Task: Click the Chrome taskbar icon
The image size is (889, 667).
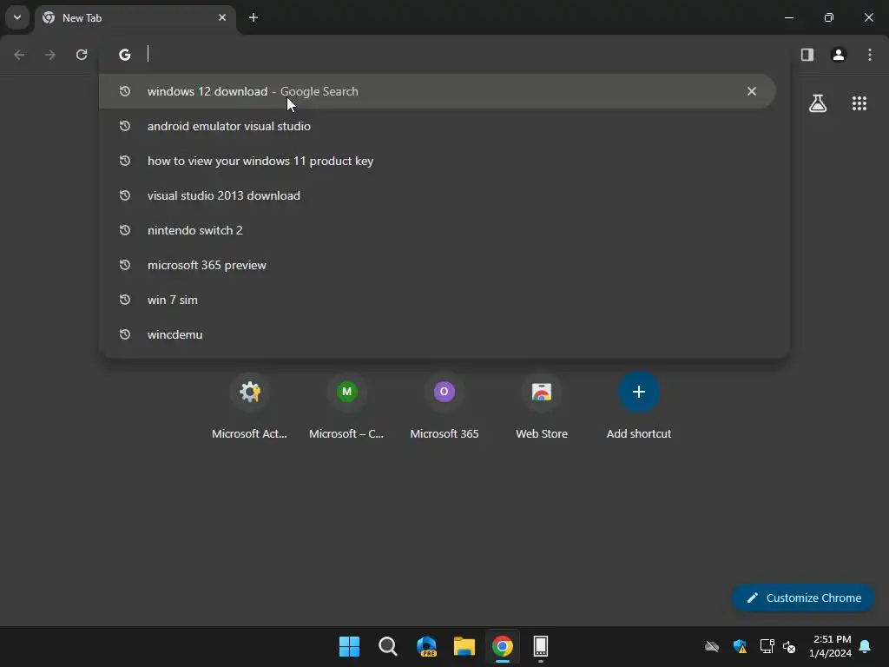Action: click(x=503, y=646)
